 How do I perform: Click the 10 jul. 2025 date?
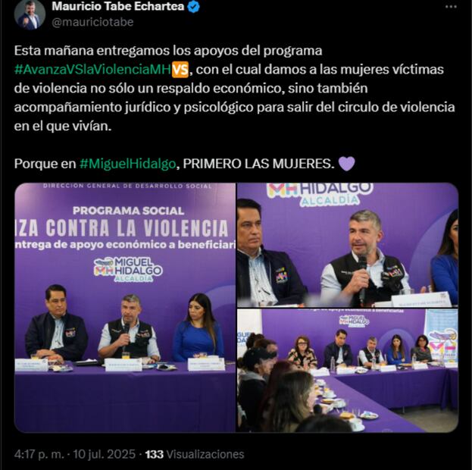pyautogui.click(x=104, y=454)
